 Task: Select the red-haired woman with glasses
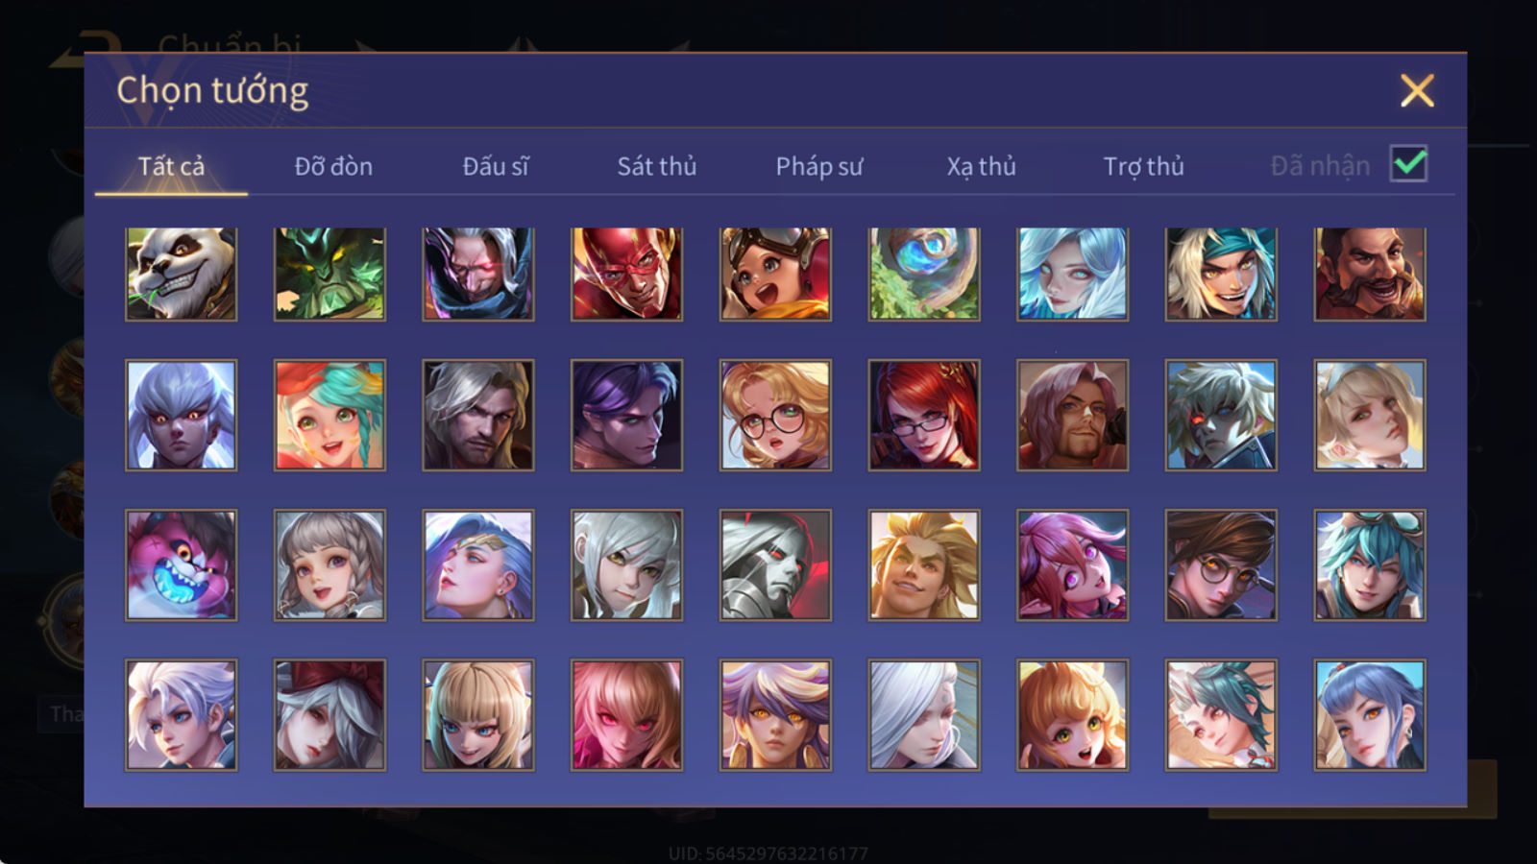pos(924,415)
